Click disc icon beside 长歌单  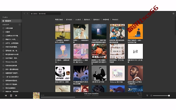pos(3,32)
